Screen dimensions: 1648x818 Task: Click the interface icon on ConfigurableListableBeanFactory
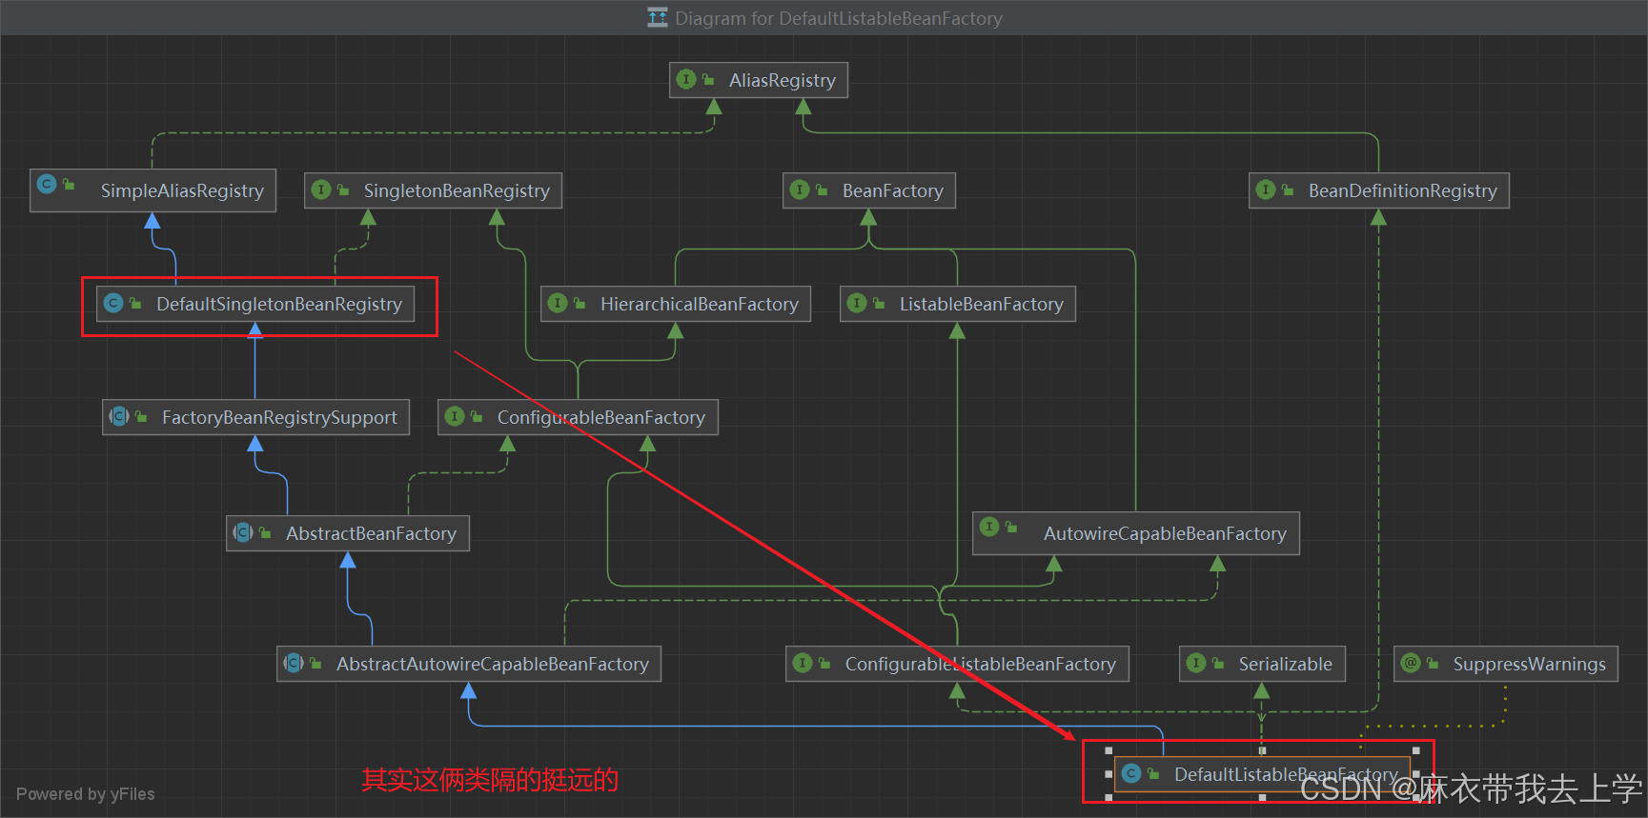(803, 663)
